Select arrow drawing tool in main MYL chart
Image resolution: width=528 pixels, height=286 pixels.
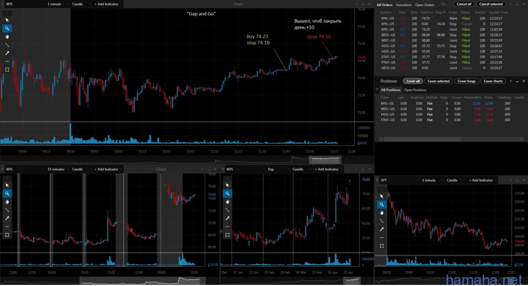pos(7,53)
